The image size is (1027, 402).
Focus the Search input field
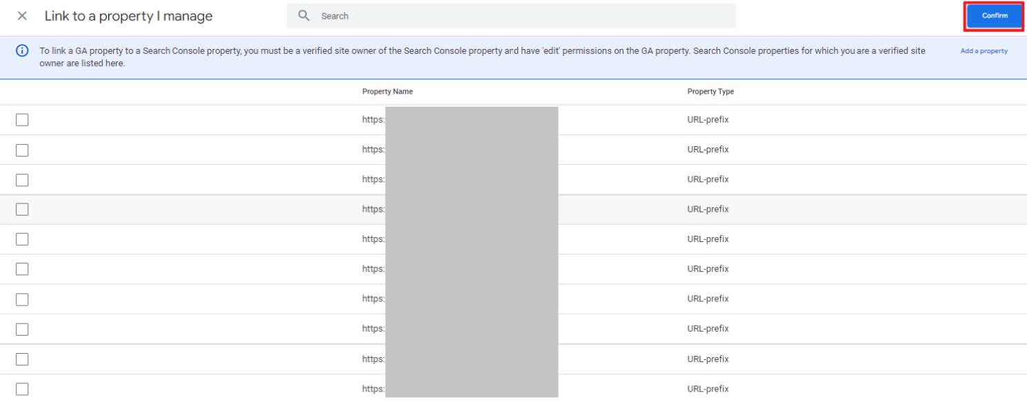(511, 16)
